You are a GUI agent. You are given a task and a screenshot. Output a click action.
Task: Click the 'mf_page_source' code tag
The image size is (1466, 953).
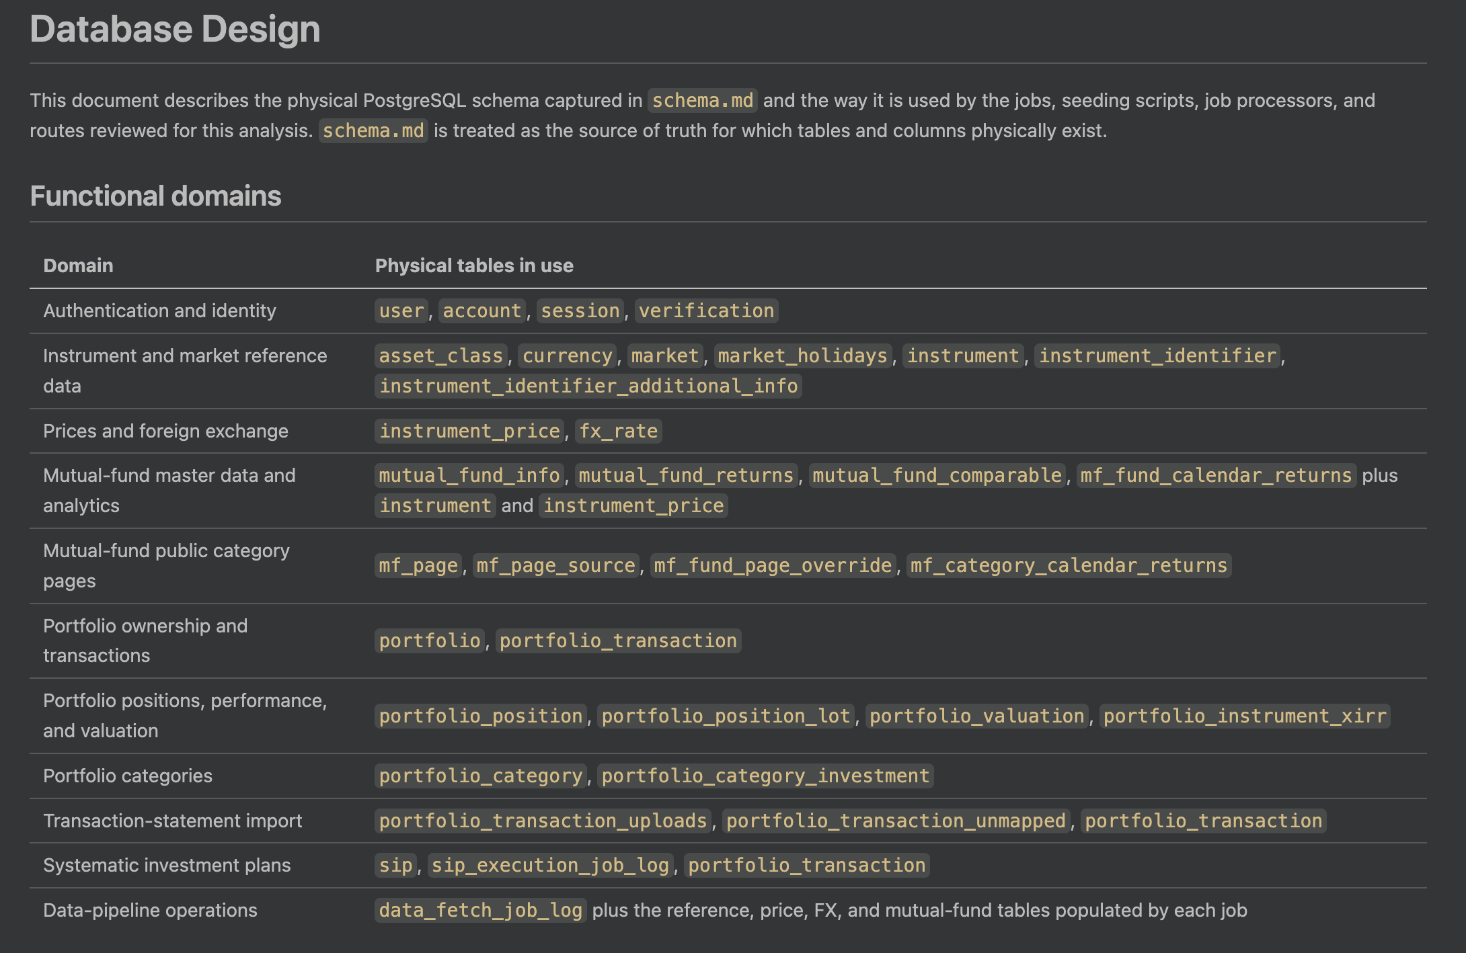[556, 565]
